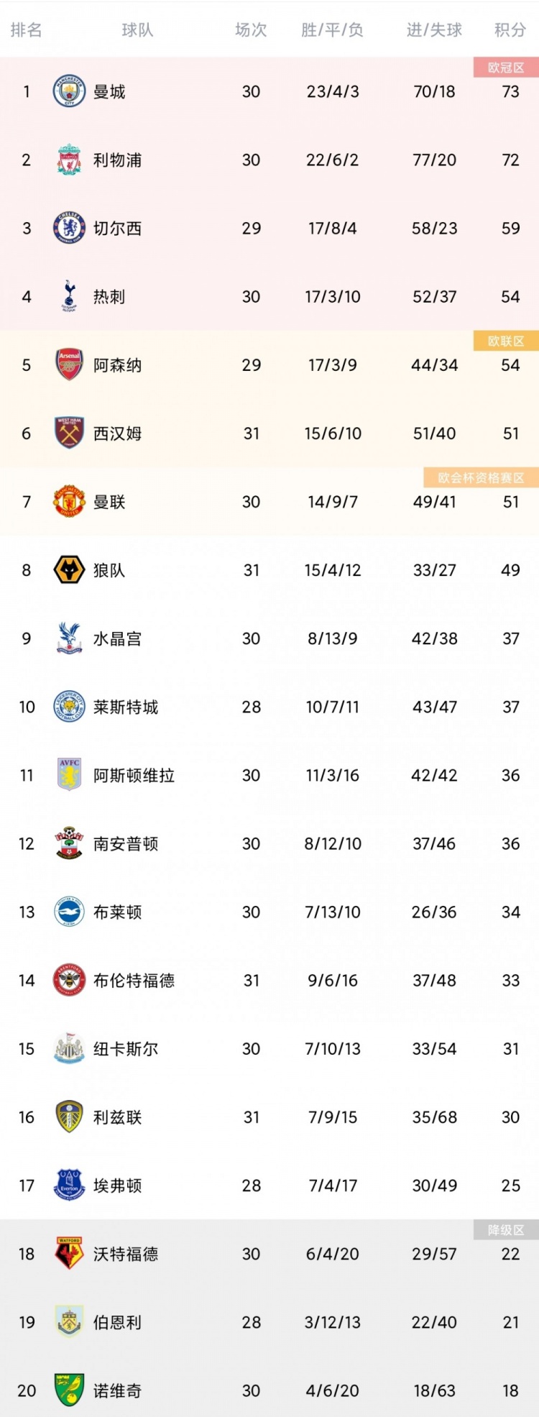Click the Wolves wolf-head crest
539x1417 pixels.
[69, 570]
